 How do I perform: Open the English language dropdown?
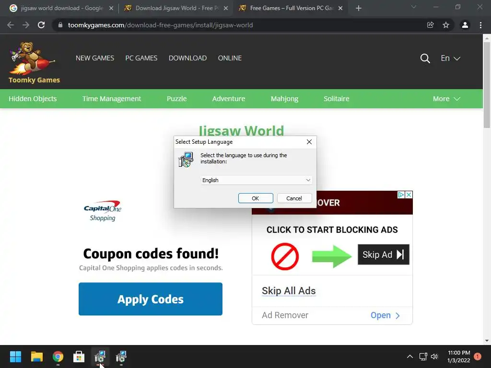click(x=256, y=180)
